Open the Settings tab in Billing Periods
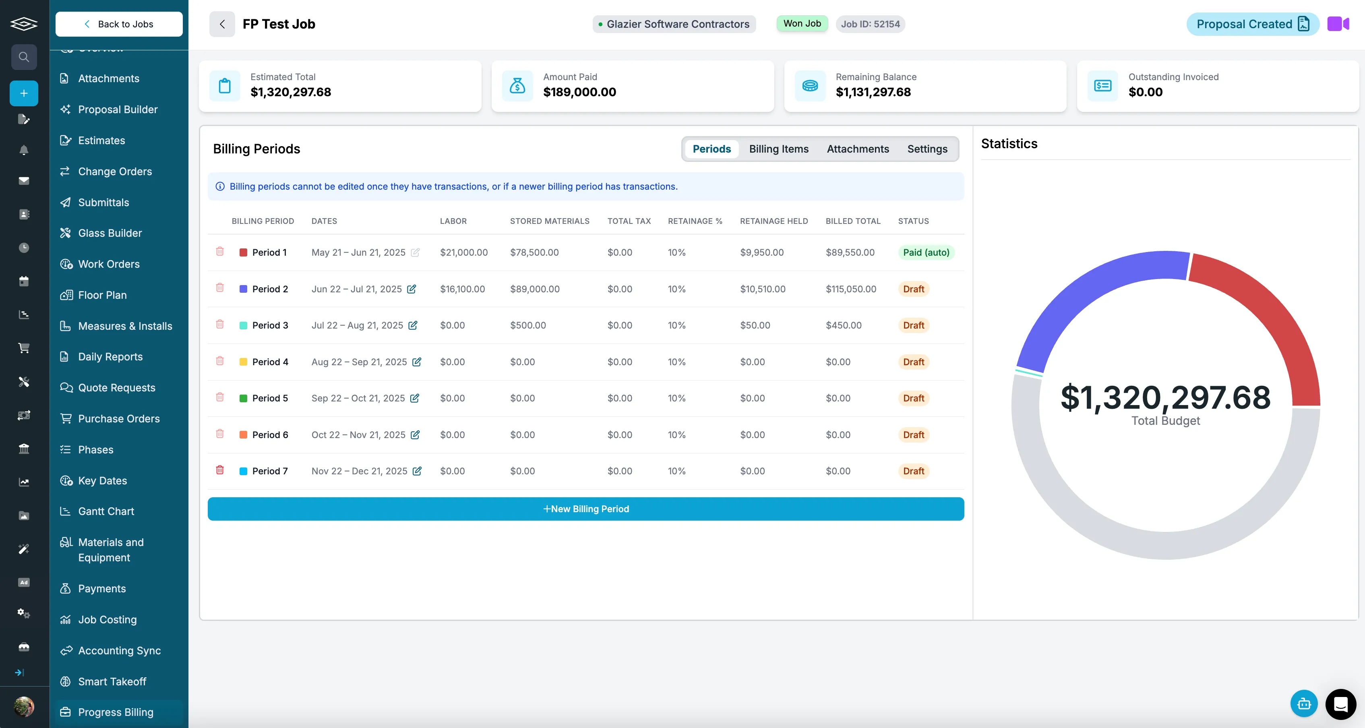Screen dimensions: 1365x728 point(927,149)
